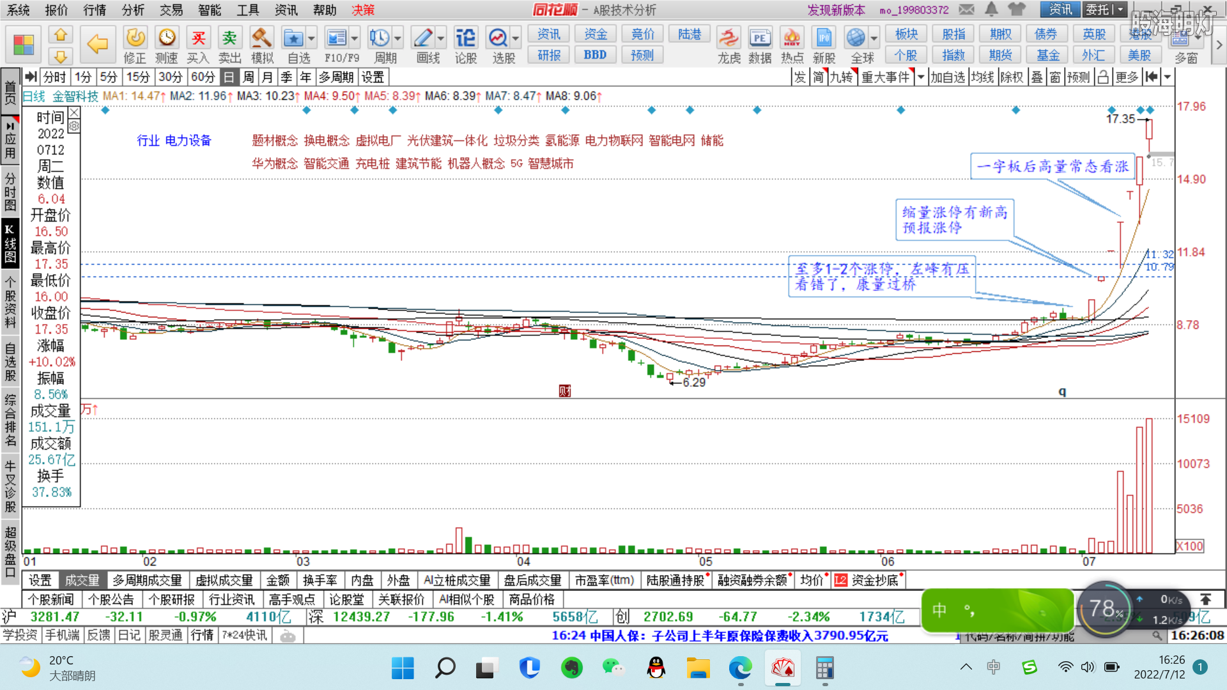Open the mail envelope icon
This screenshot has height=690, width=1227.
pos(966,10)
